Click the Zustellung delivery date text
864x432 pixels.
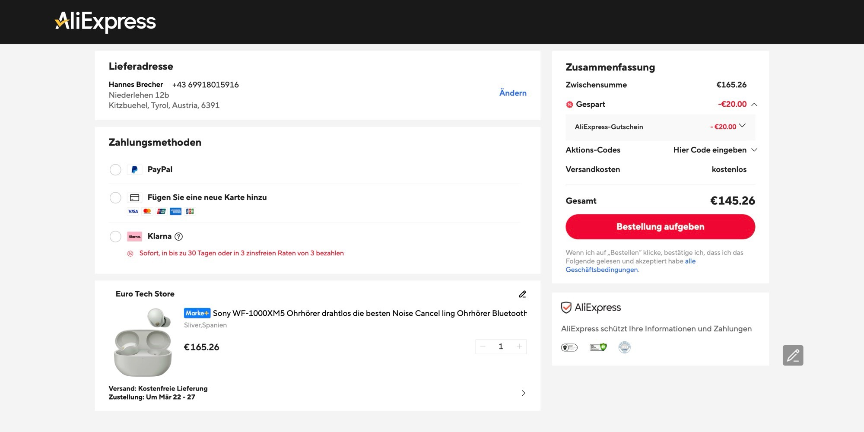[152, 397]
